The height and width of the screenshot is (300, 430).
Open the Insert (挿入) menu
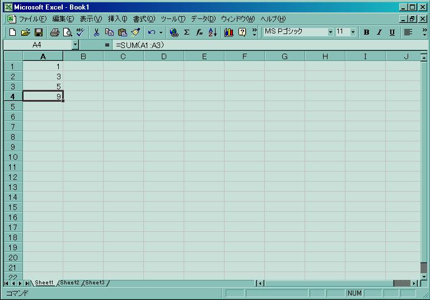click(118, 19)
